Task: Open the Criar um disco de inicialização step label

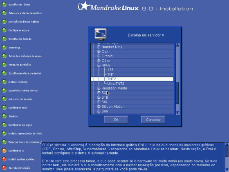Action: [25, 142]
